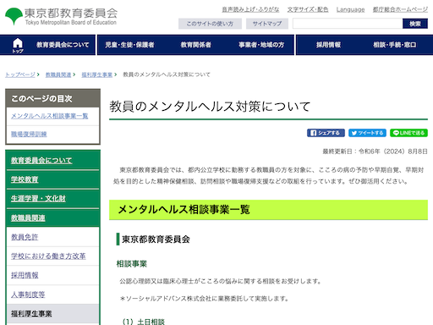
Task: Select 相談・手続・窓口 menu
Action: coord(395,45)
